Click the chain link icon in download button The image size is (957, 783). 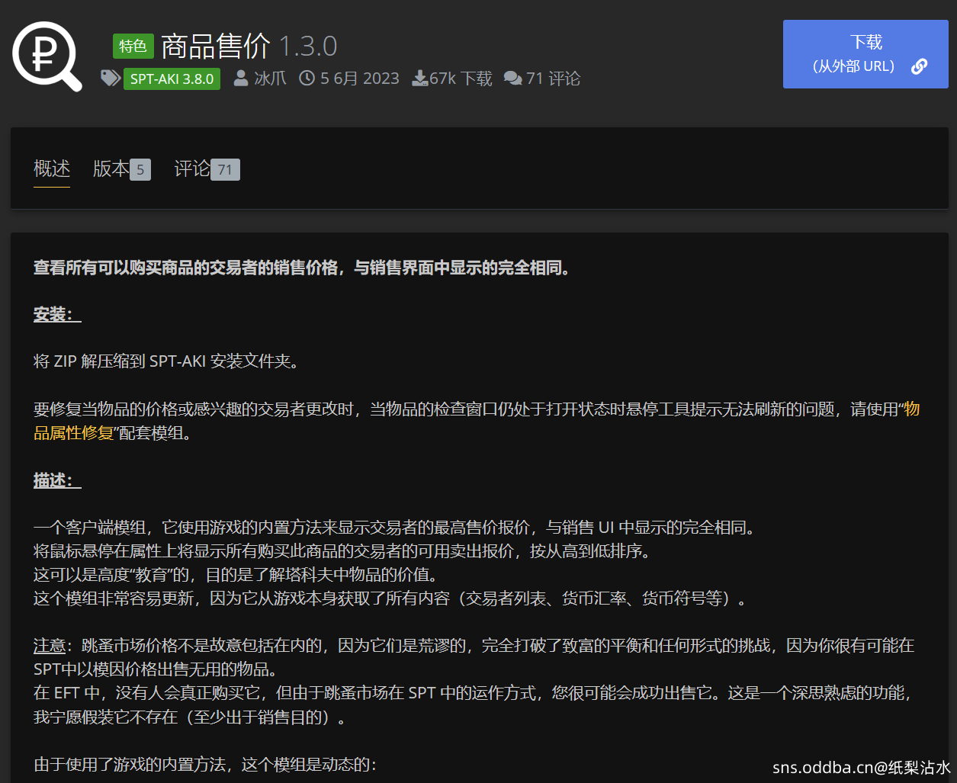(919, 66)
